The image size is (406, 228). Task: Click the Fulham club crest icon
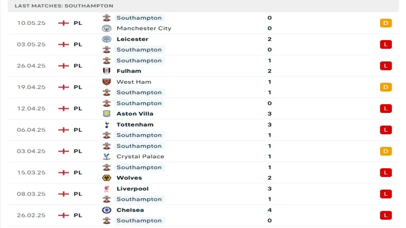(107, 71)
